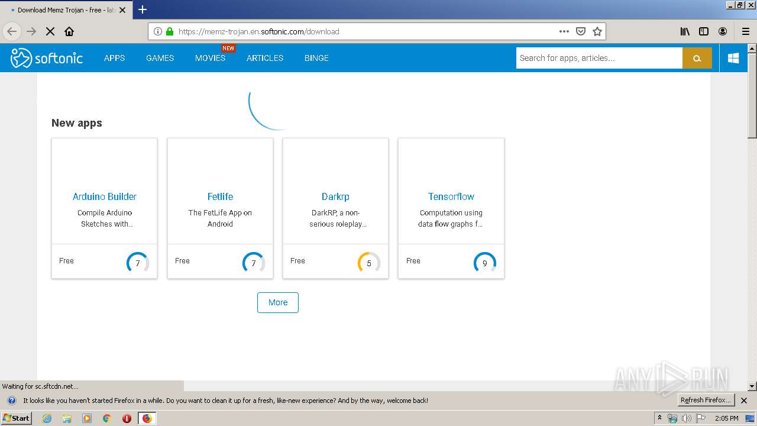Image resolution: width=757 pixels, height=426 pixels.
Task: Click the 'Free' label on Darkrp card
Action: [x=297, y=260]
